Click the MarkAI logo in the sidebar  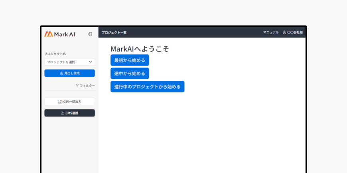coord(59,34)
